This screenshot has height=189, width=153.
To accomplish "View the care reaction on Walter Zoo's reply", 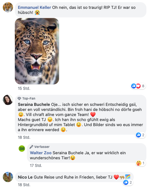I will (x=140, y=163).
